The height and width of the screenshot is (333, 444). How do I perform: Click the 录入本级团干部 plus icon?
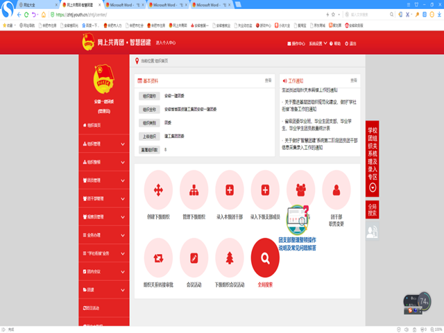coord(230,190)
